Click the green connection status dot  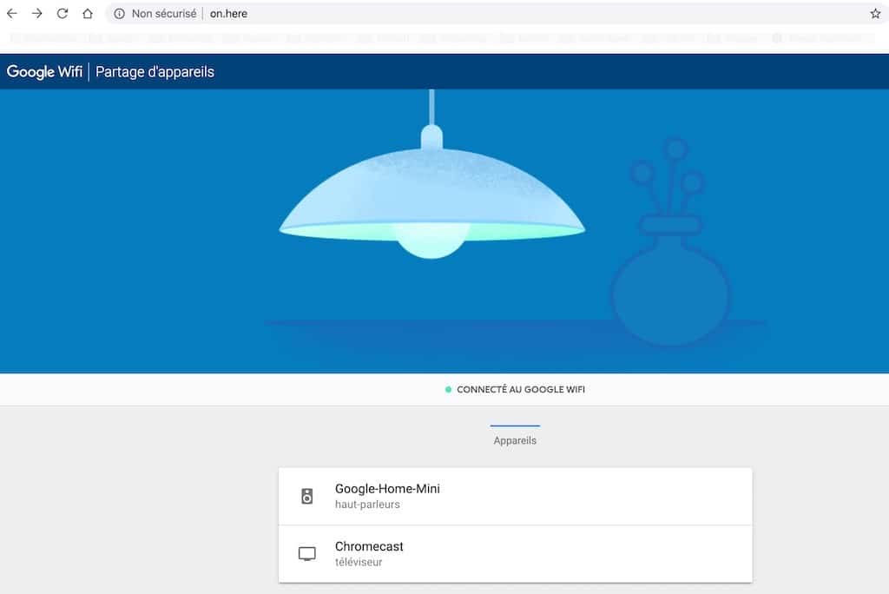449,389
